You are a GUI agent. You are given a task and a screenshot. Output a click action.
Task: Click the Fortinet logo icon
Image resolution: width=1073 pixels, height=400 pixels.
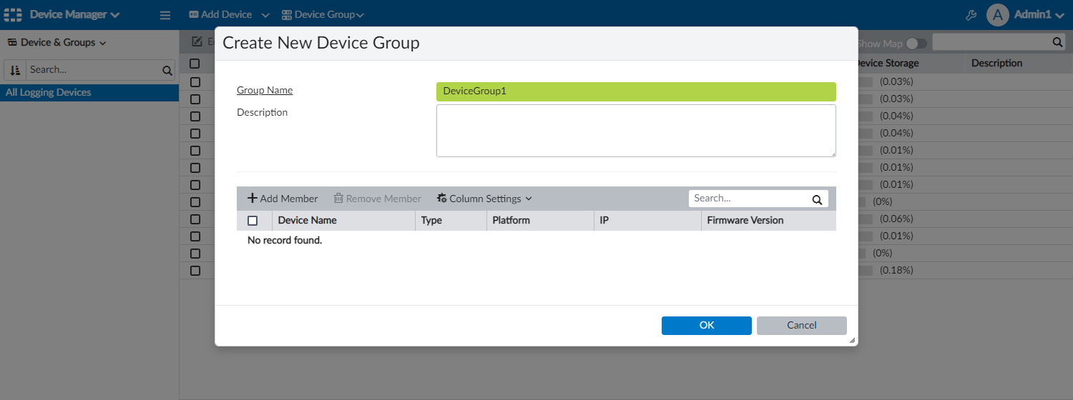(13, 15)
